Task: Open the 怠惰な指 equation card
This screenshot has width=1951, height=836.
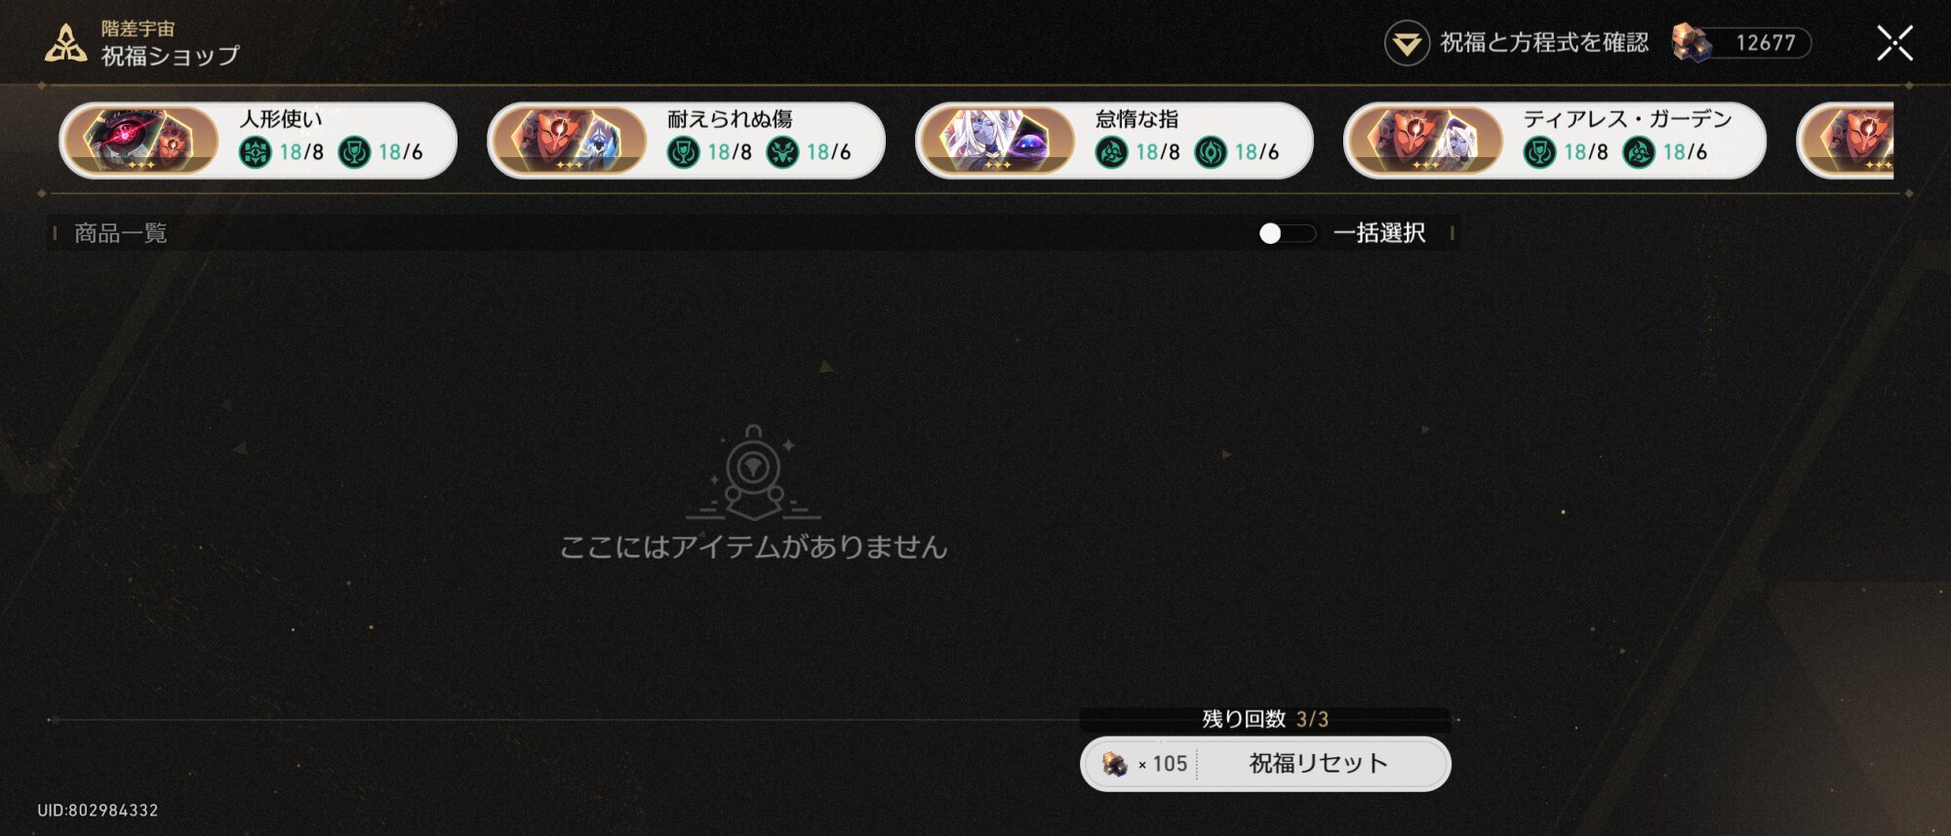Action: [1114, 140]
